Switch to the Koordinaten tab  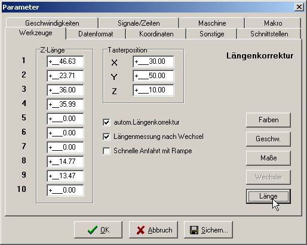156,34
